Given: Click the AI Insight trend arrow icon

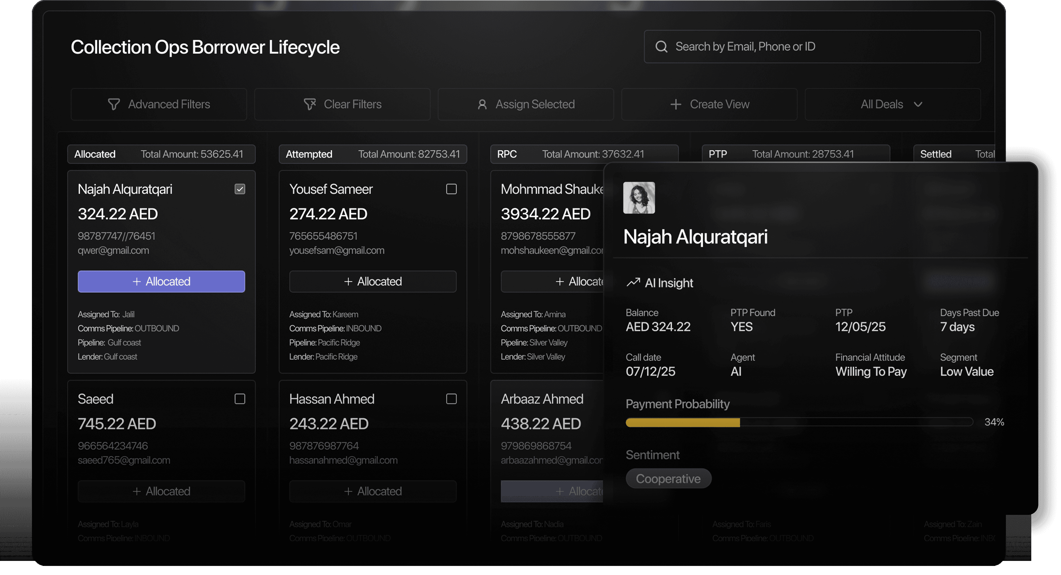Looking at the screenshot, I should 633,282.
